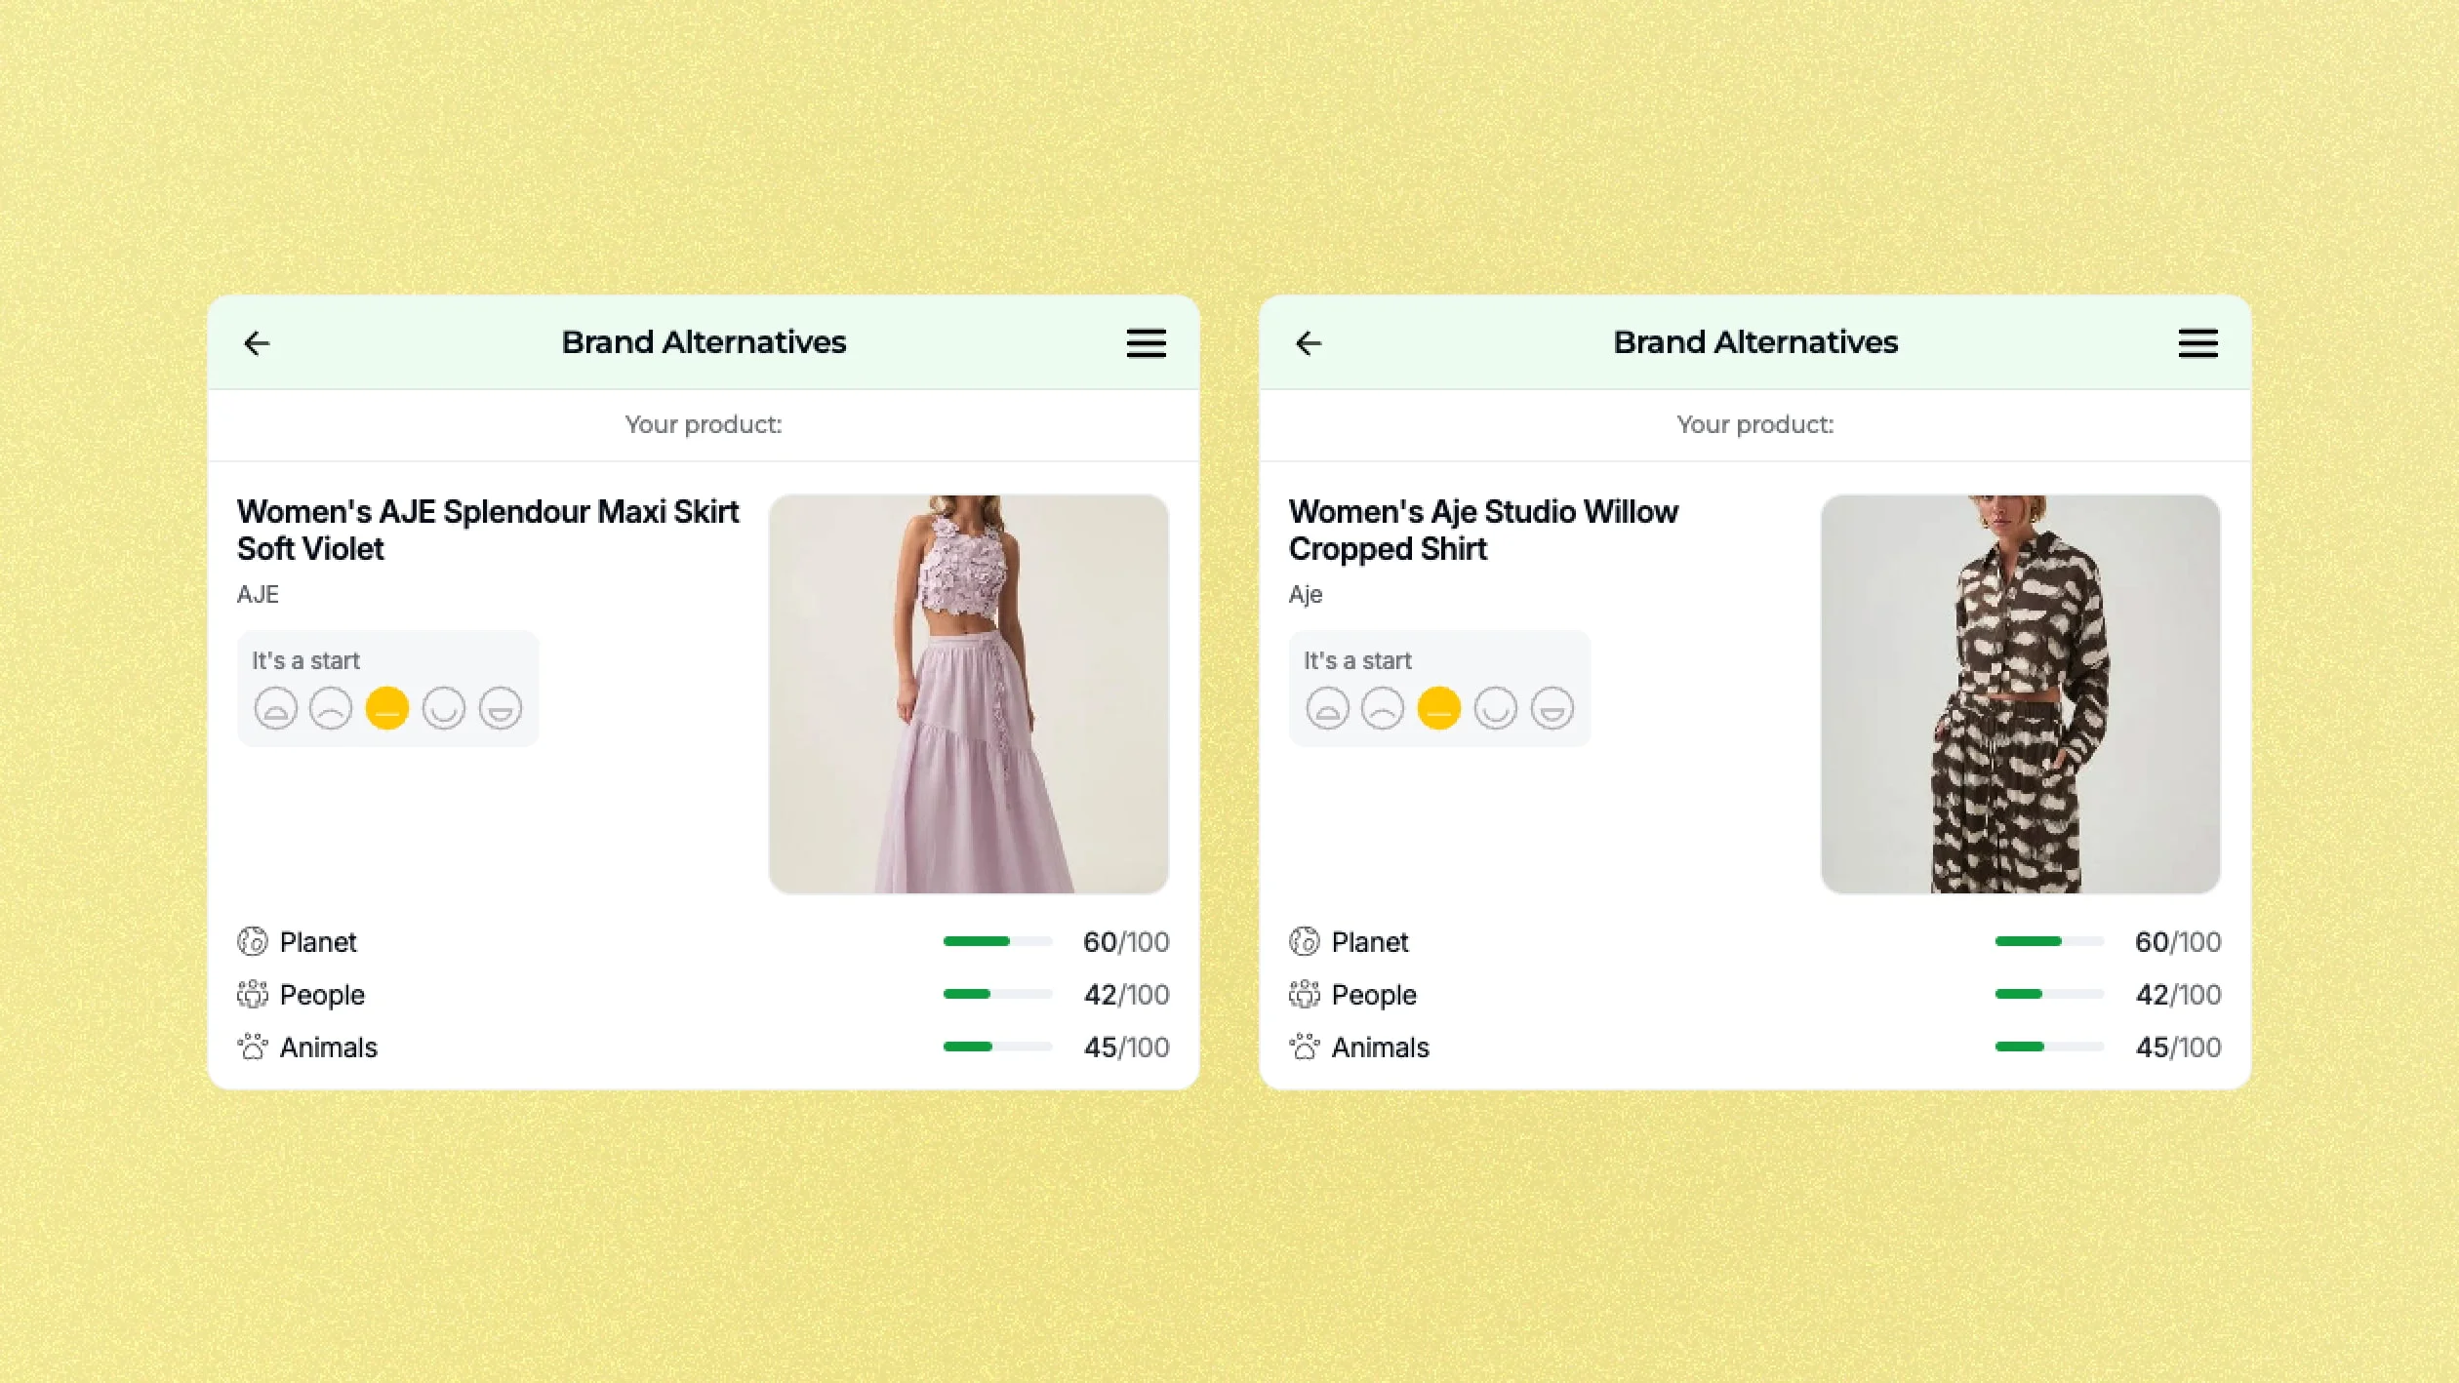Open the Women's AJE Splendour Maxi Skirt title link
This screenshot has height=1383, width=2459.
[x=488, y=530]
